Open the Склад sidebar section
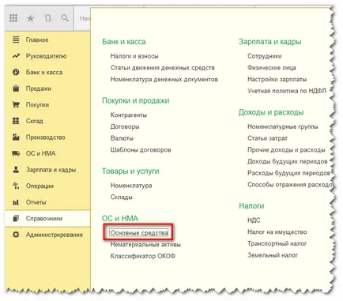 point(34,121)
